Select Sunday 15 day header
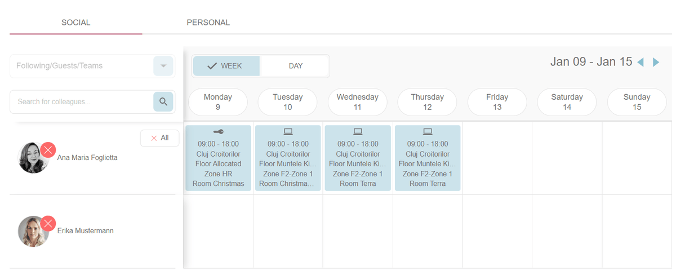The width and height of the screenshot is (676, 280). 637,102
